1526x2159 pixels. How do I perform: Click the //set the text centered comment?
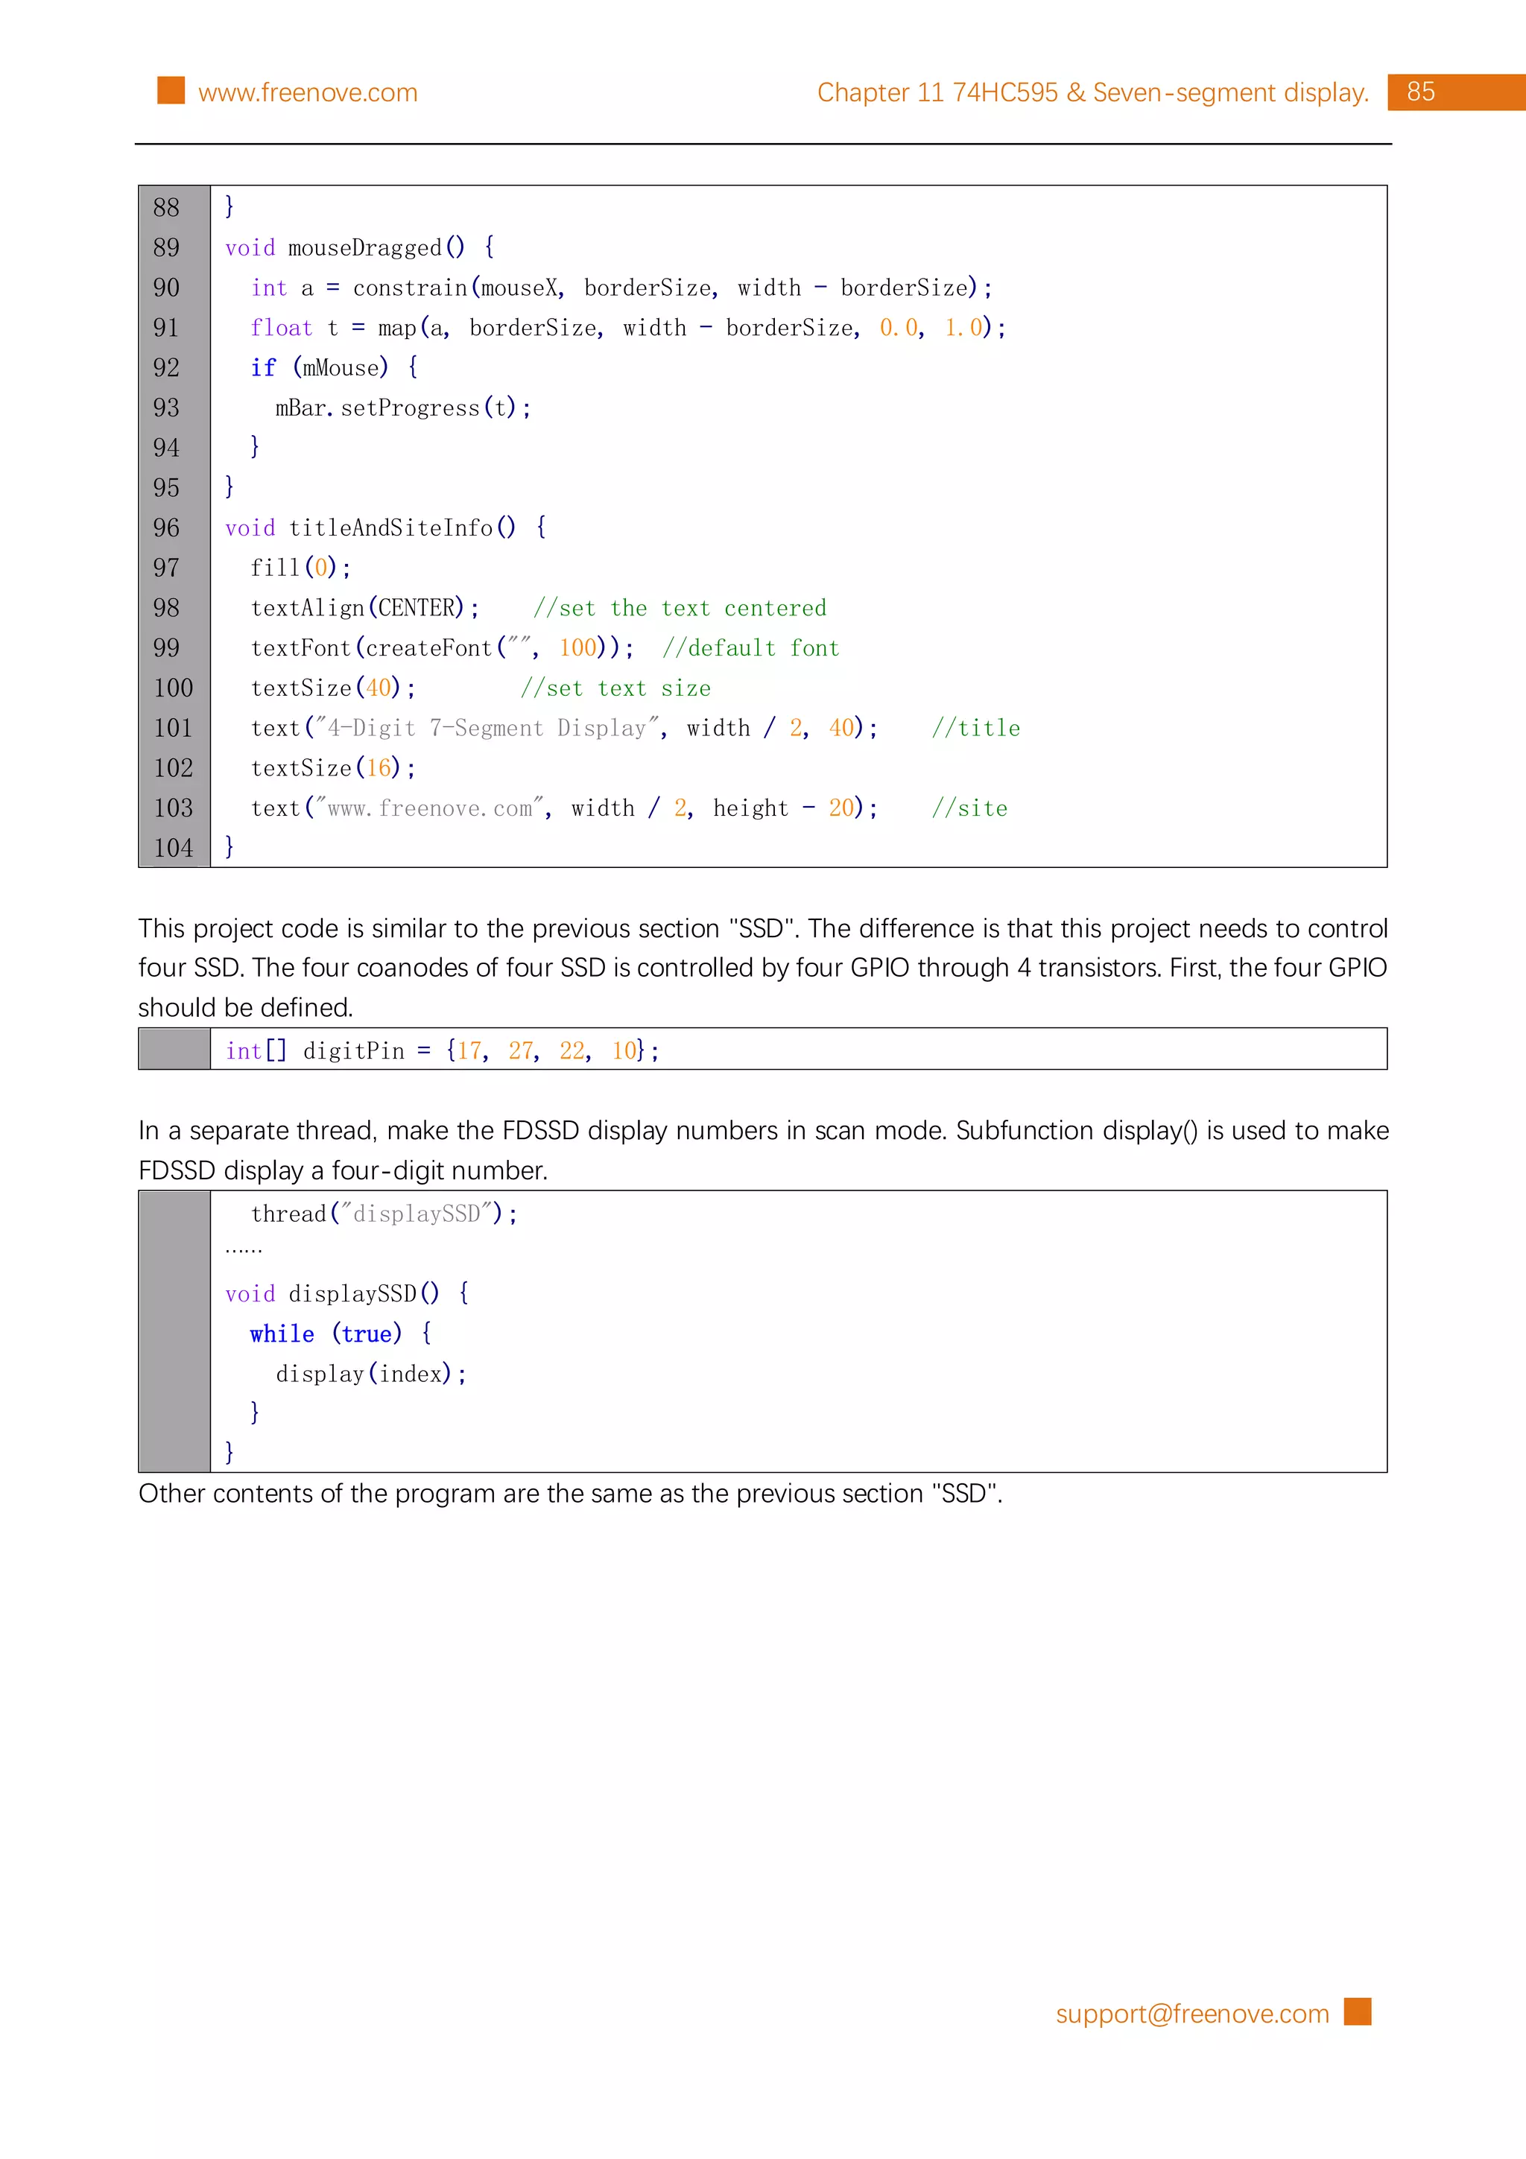(680, 609)
